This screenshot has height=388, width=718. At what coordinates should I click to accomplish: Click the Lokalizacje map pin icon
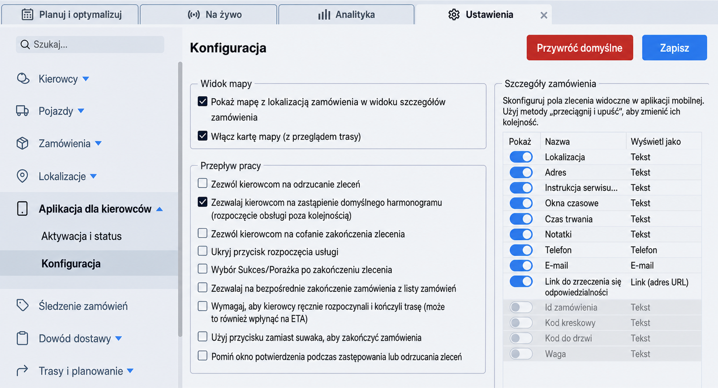click(x=22, y=176)
